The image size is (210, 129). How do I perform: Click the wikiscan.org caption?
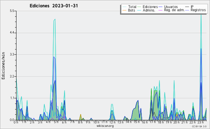click(105, 126)
